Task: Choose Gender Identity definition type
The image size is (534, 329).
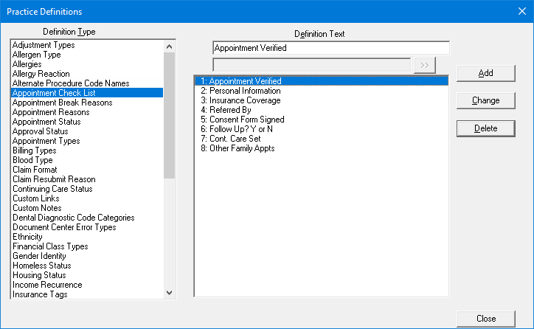Action: click(87, 256)
